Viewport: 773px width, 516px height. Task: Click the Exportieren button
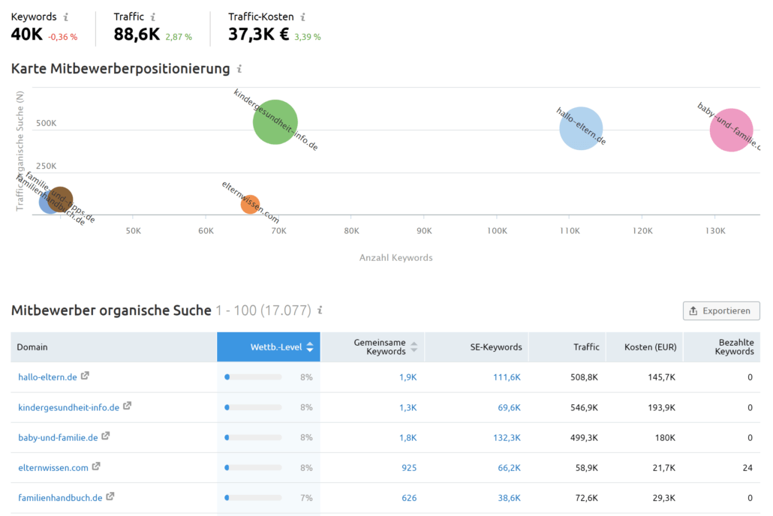(721, 311)
